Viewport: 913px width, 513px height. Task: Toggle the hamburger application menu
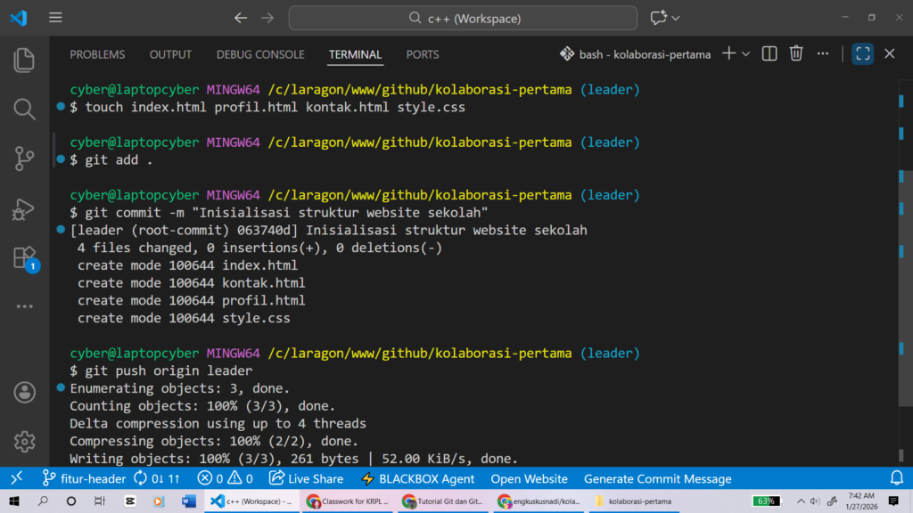pos(55,18)
